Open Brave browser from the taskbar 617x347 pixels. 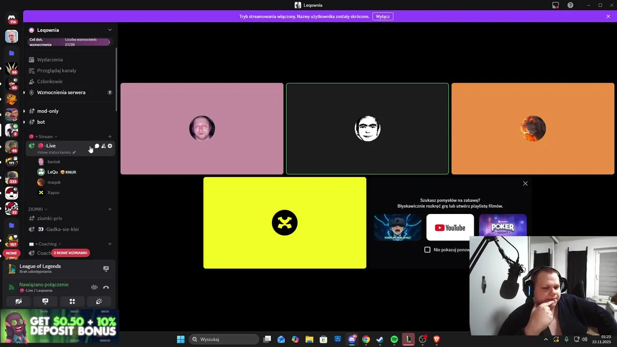[x=437, y=339]
